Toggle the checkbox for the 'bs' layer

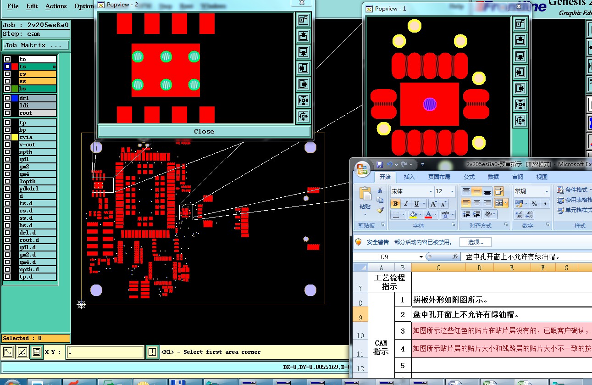[x=7, y=89]
